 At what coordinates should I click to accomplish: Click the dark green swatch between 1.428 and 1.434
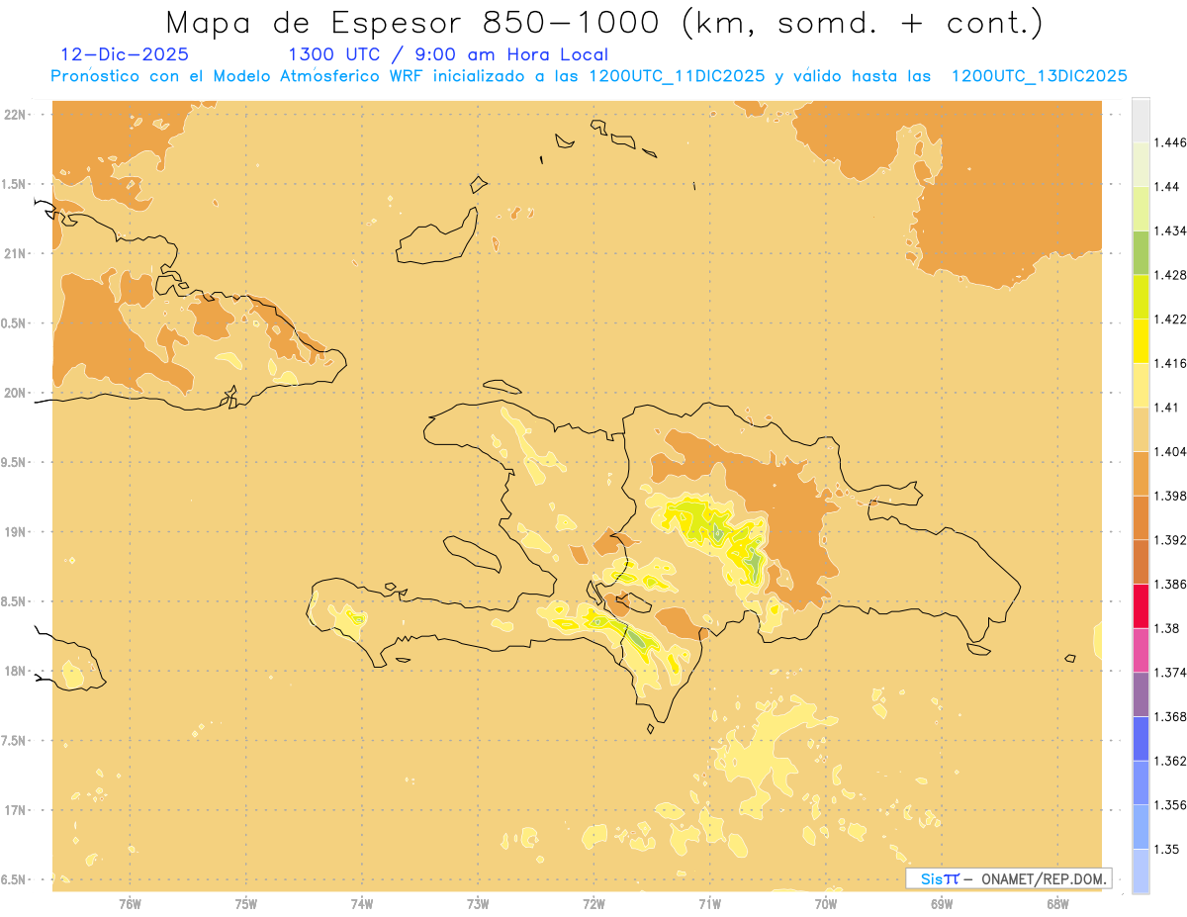[x=1141, y=252]
